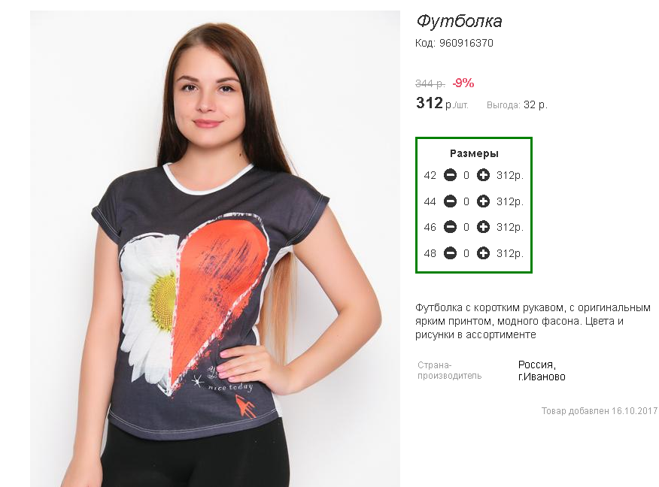Open the t-shirt product photo

pos(214,249)
